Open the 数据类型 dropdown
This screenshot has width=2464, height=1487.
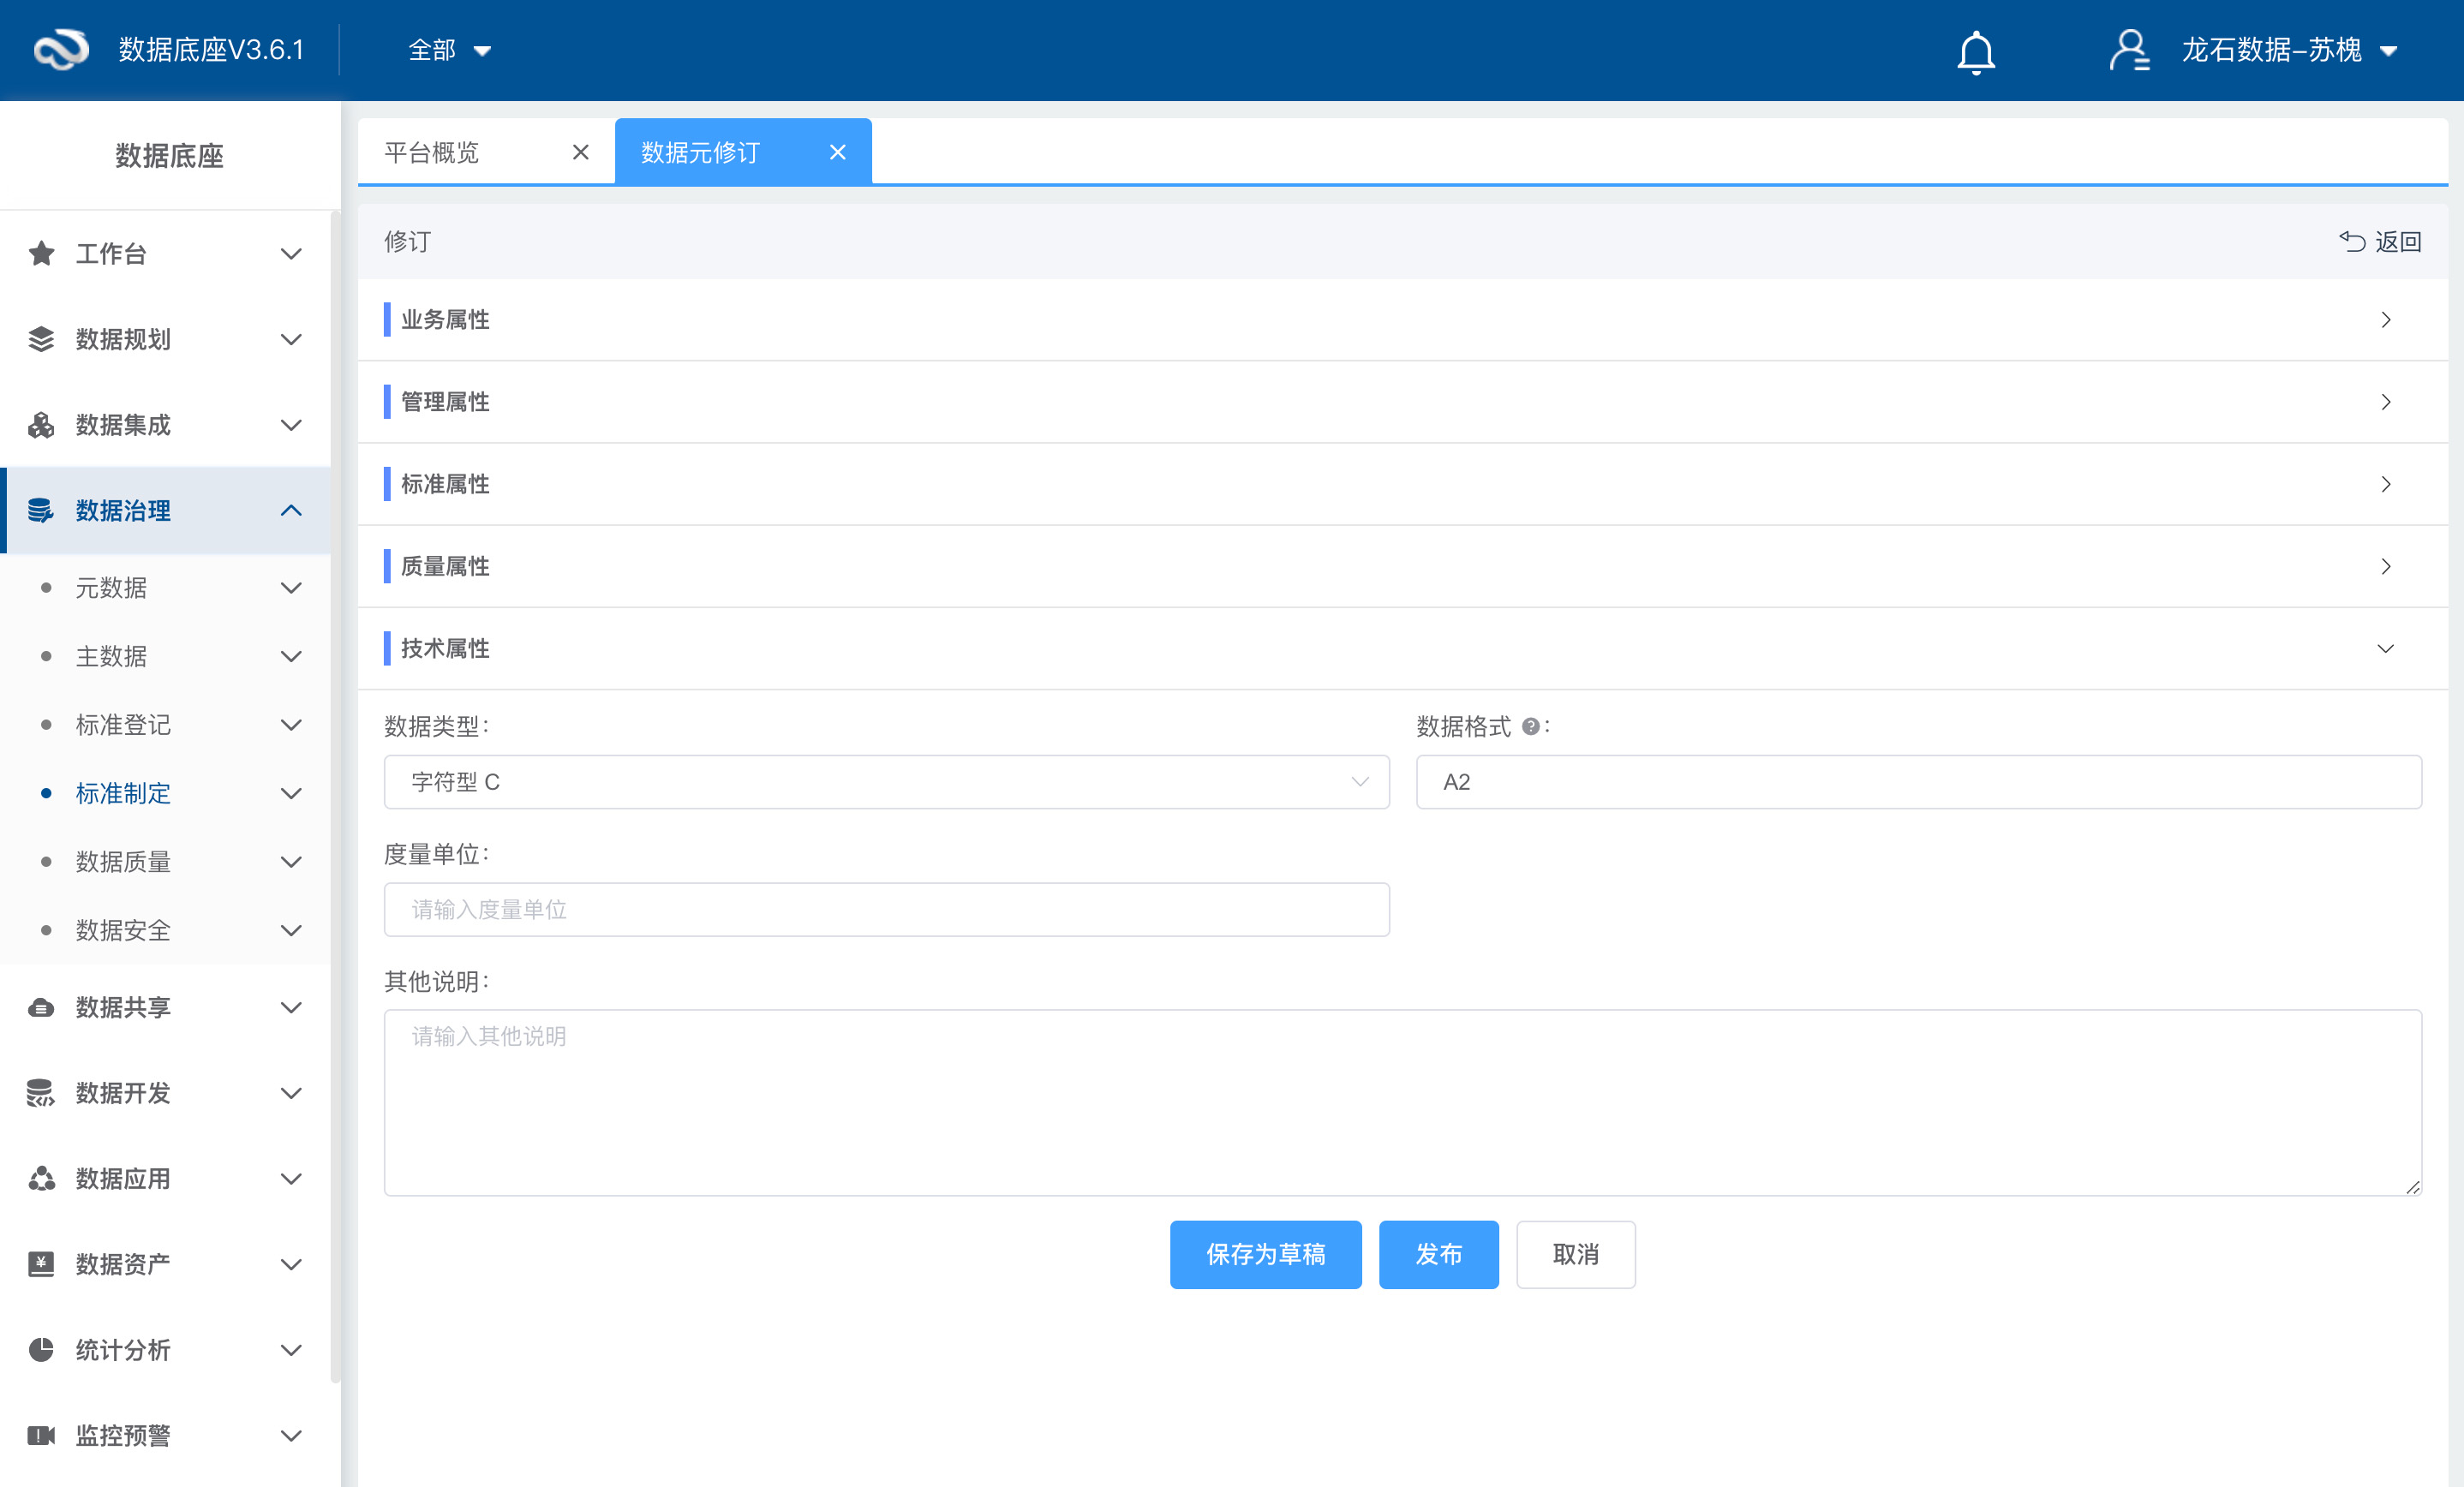coord(886,782)
